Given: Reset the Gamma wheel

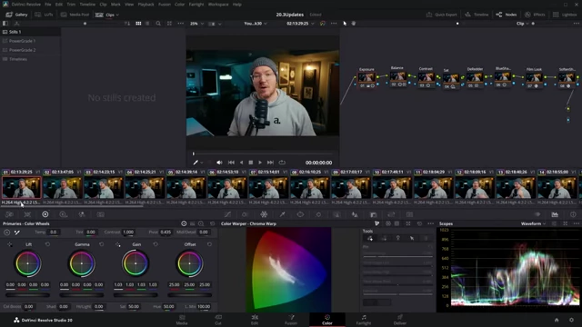Looking at the screenshot, I should pyautogui.click(x=101, y=244).
